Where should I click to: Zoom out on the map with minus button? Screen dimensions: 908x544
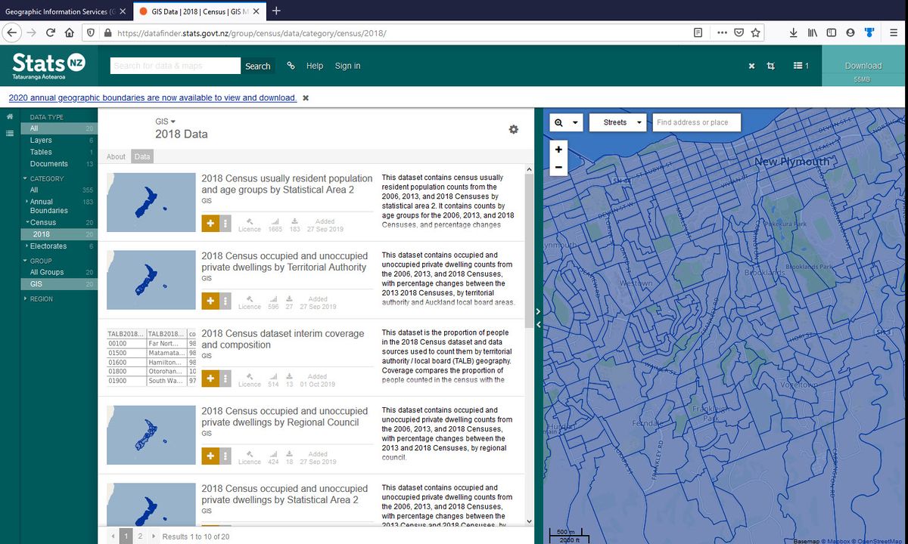(558, 166)
